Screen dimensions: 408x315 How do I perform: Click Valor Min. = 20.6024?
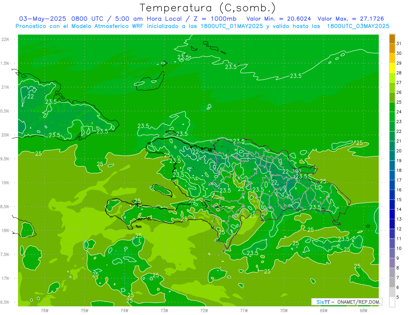pyautogui.click(x=279, y=19)
